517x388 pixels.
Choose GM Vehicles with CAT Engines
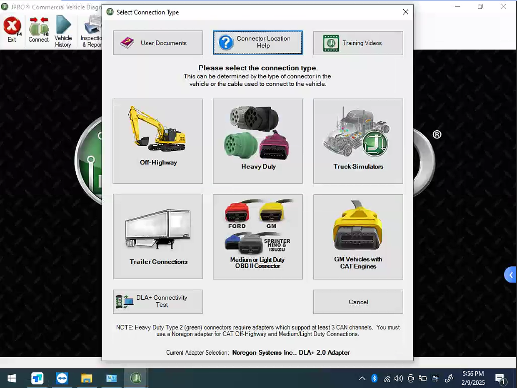click(x=358, y=236)
